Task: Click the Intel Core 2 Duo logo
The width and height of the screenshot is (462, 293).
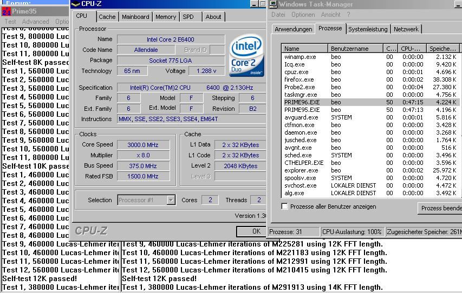Action: tap(246, 56)
